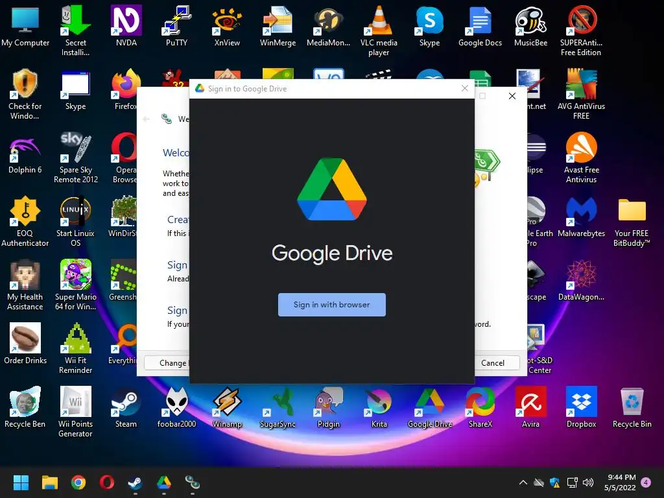Open Start Linuix OS shortcut

pos(75,221)
